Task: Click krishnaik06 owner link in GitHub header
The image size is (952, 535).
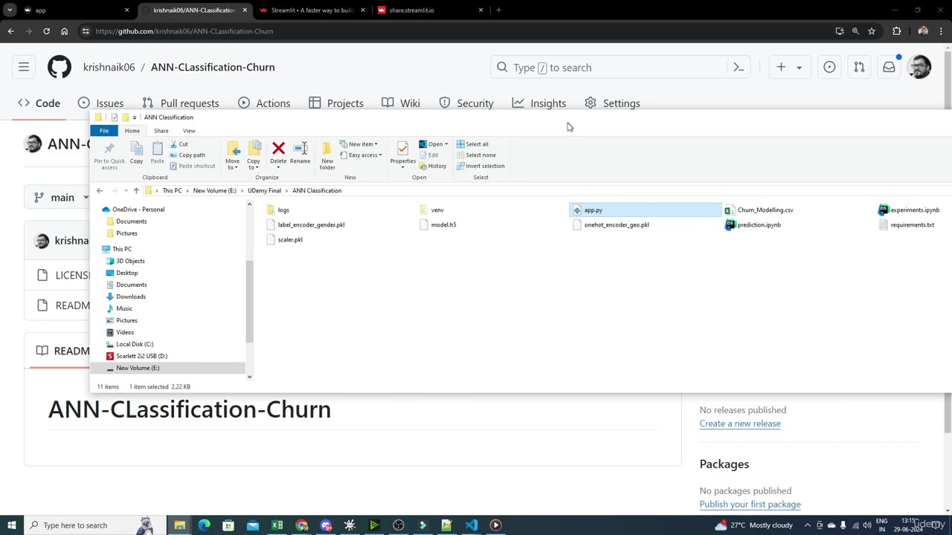Action: (x=109, y=67)
